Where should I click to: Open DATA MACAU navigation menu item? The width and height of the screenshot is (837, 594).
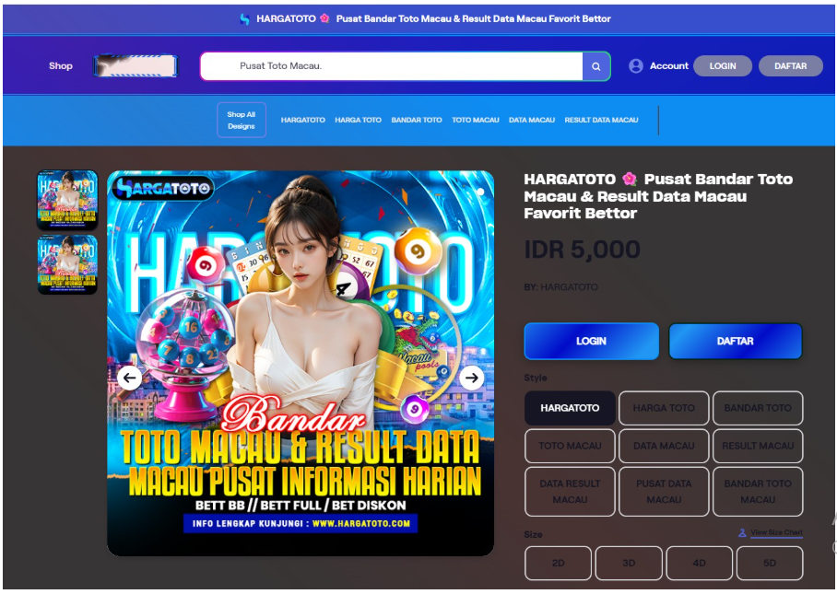tap(532, 120)
